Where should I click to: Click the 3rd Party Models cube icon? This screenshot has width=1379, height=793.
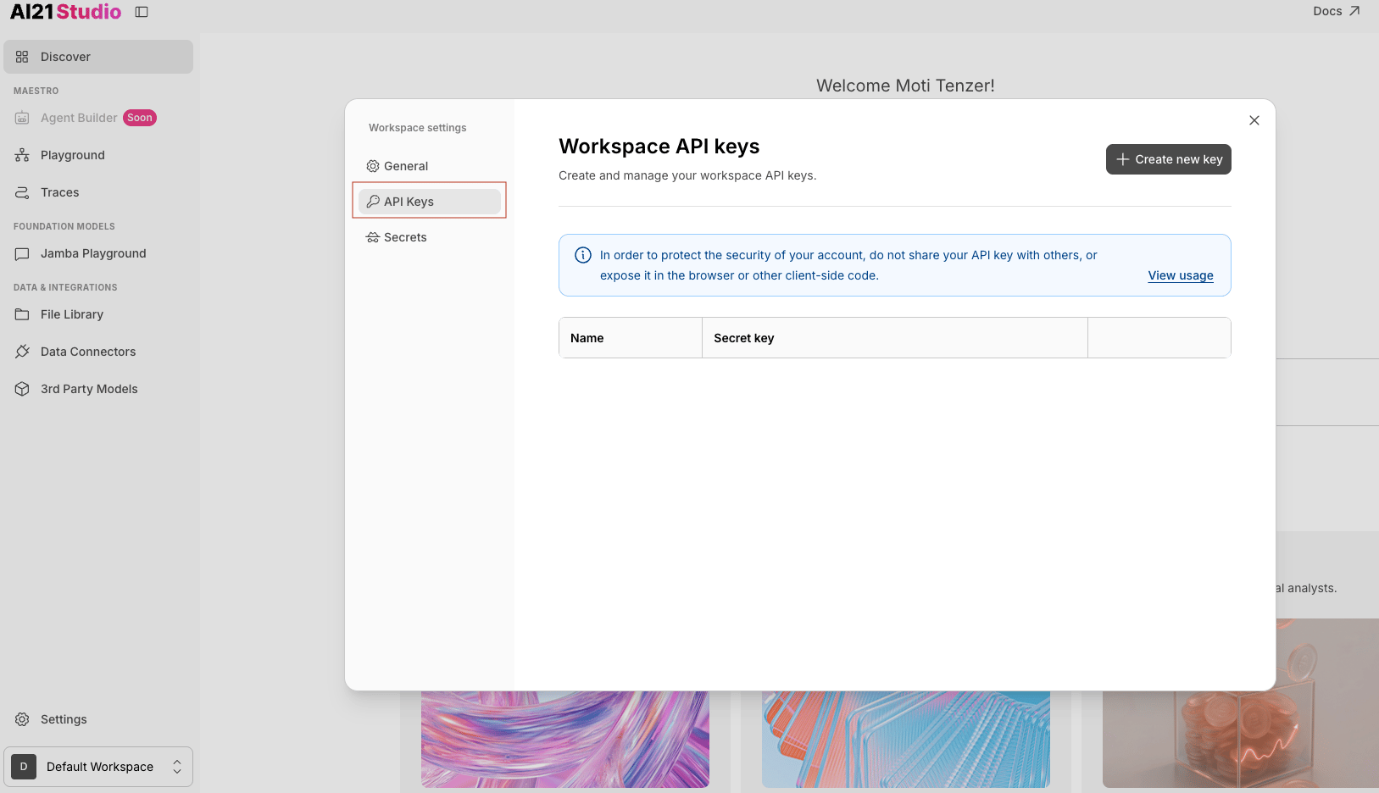[x=22, y=389]
